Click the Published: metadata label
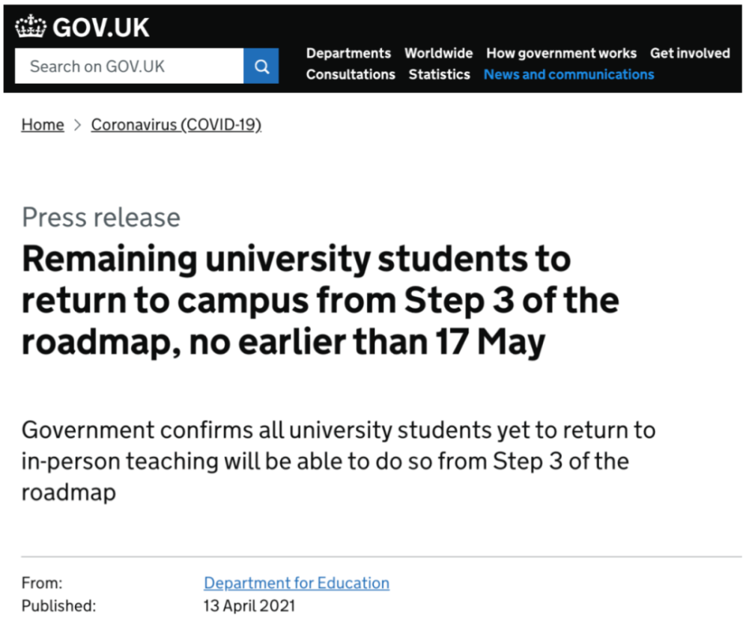Screen dimensions: 749x633 (x=58, y=606)
